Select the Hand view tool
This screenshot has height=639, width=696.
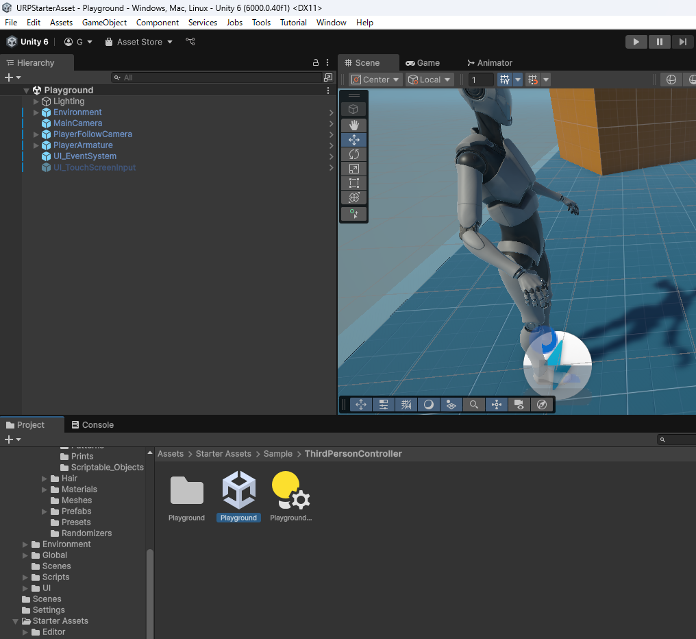(353, 125)
